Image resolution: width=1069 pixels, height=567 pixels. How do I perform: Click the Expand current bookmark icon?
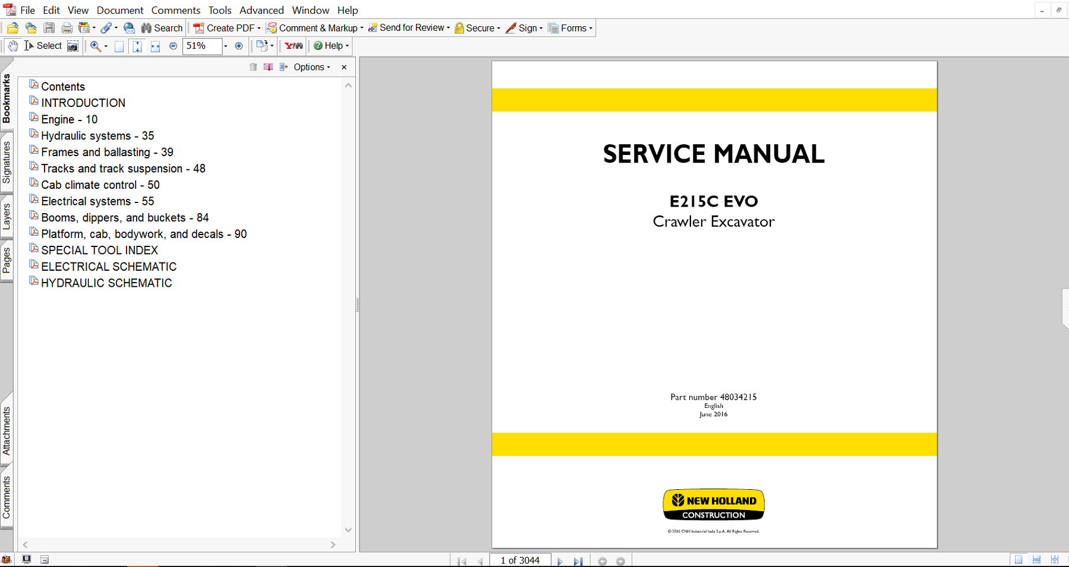283,67
